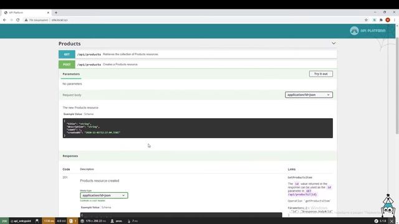Open a new browser tab with plus
The width and height of the screenshot is (399, 224).
point(56,12)
